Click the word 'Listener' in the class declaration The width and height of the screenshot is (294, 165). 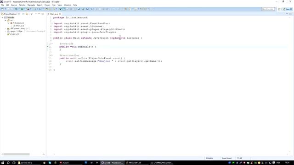133,38
